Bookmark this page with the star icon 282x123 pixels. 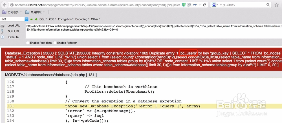(x=277, y=5)
